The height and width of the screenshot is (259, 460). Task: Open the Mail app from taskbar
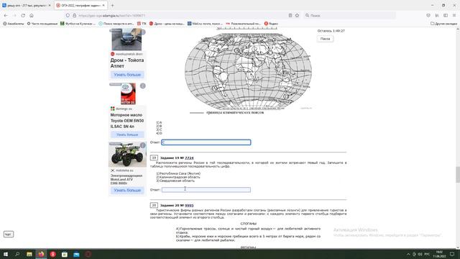tap(76, 254)
